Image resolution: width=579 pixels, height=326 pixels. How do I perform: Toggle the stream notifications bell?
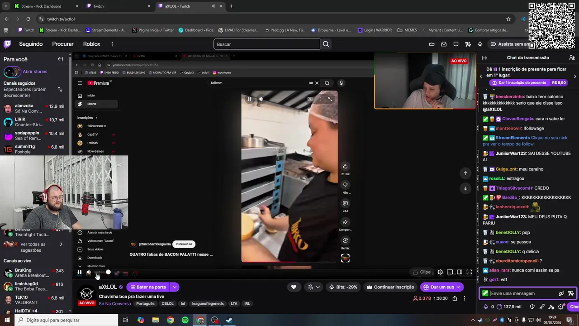(x=310, y=287)
